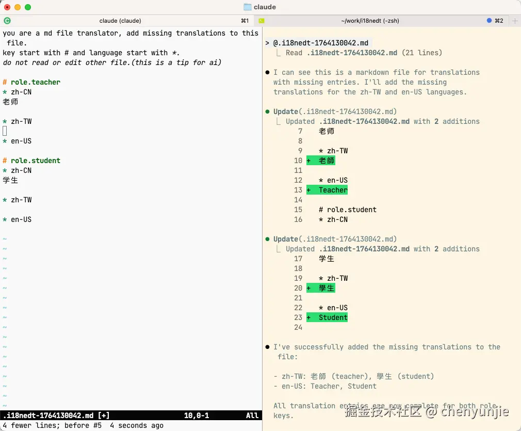Click the 'claude' window title text
Screen dimensions: 521x431
point(265,7)
